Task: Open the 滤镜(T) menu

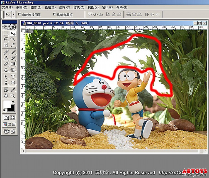Action: coord(79,7)
